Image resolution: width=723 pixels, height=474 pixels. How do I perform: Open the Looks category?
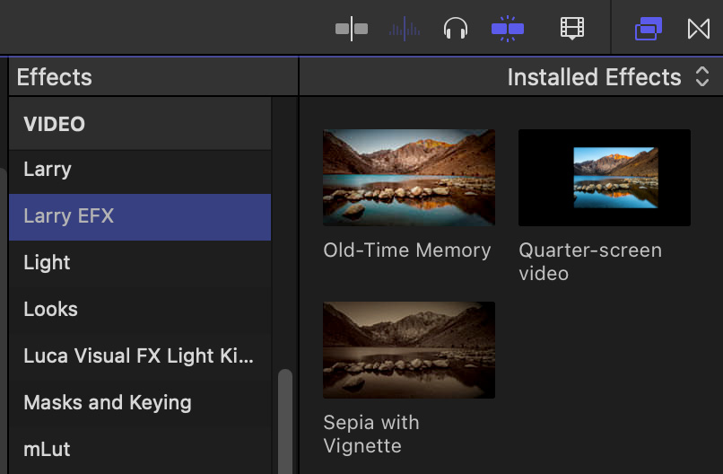tap(50, 310)
